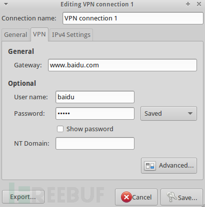Image resolution: width=205 pixels, height=207 pixels.
Task: Click the Export... button
Action: click(23, 197)
